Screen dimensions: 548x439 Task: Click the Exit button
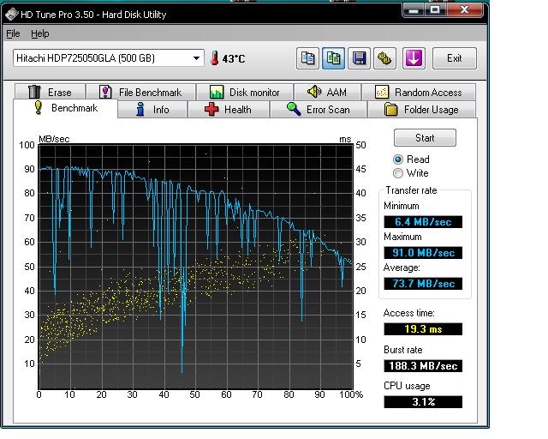455,58
